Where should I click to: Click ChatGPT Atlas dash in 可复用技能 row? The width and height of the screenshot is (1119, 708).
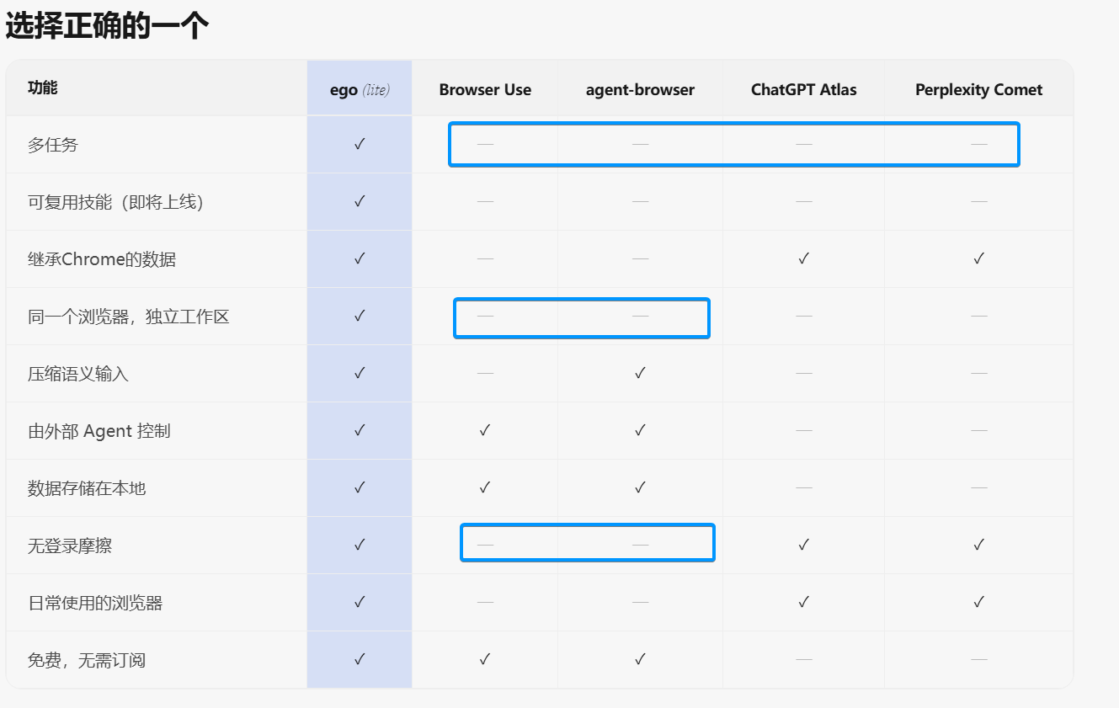point(803,202)
